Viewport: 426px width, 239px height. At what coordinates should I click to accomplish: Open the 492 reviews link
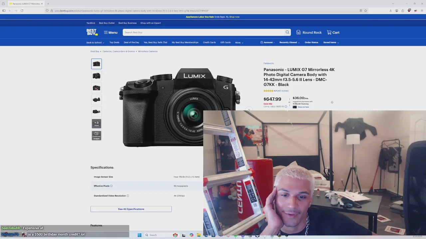tap(283, 91)
